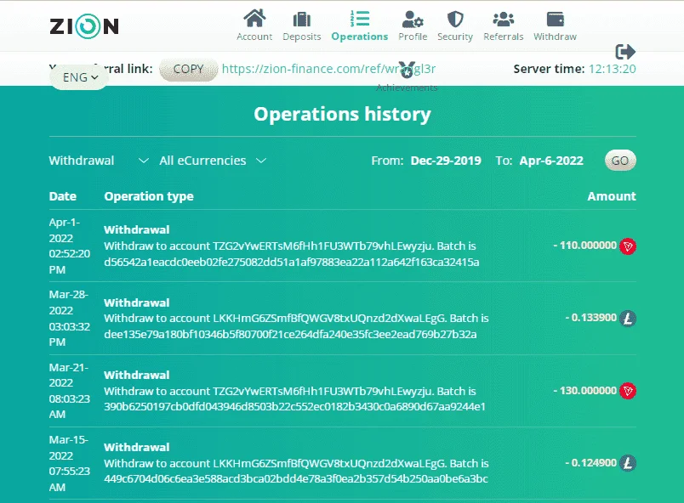Open the Profile user-gear icon
The height and width of the screenshot is (503, 684).
(413, 20)
